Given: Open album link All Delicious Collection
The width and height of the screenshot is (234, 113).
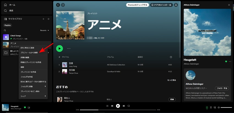Looking at the screenshot, I should click(x=116, y=65).
